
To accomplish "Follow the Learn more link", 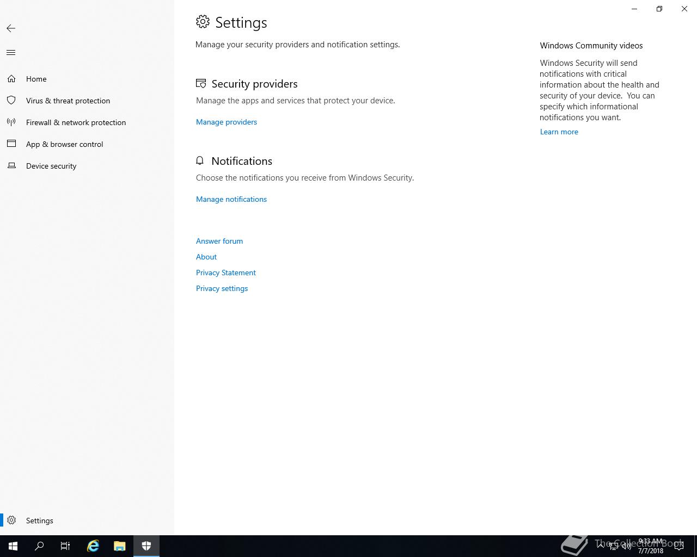I will point(559,132).
